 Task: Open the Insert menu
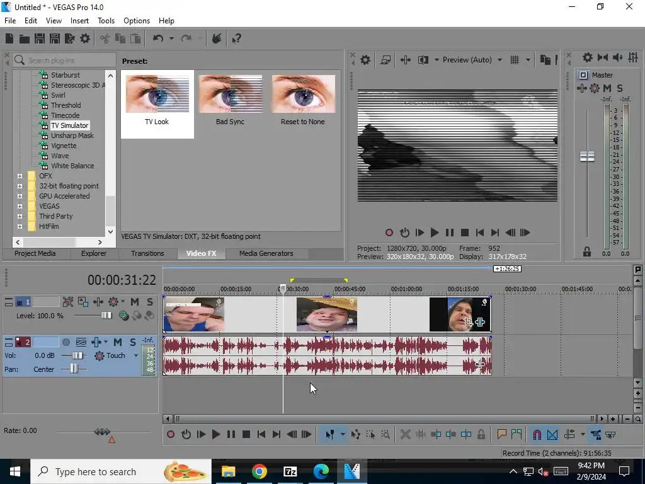[79, 21]
